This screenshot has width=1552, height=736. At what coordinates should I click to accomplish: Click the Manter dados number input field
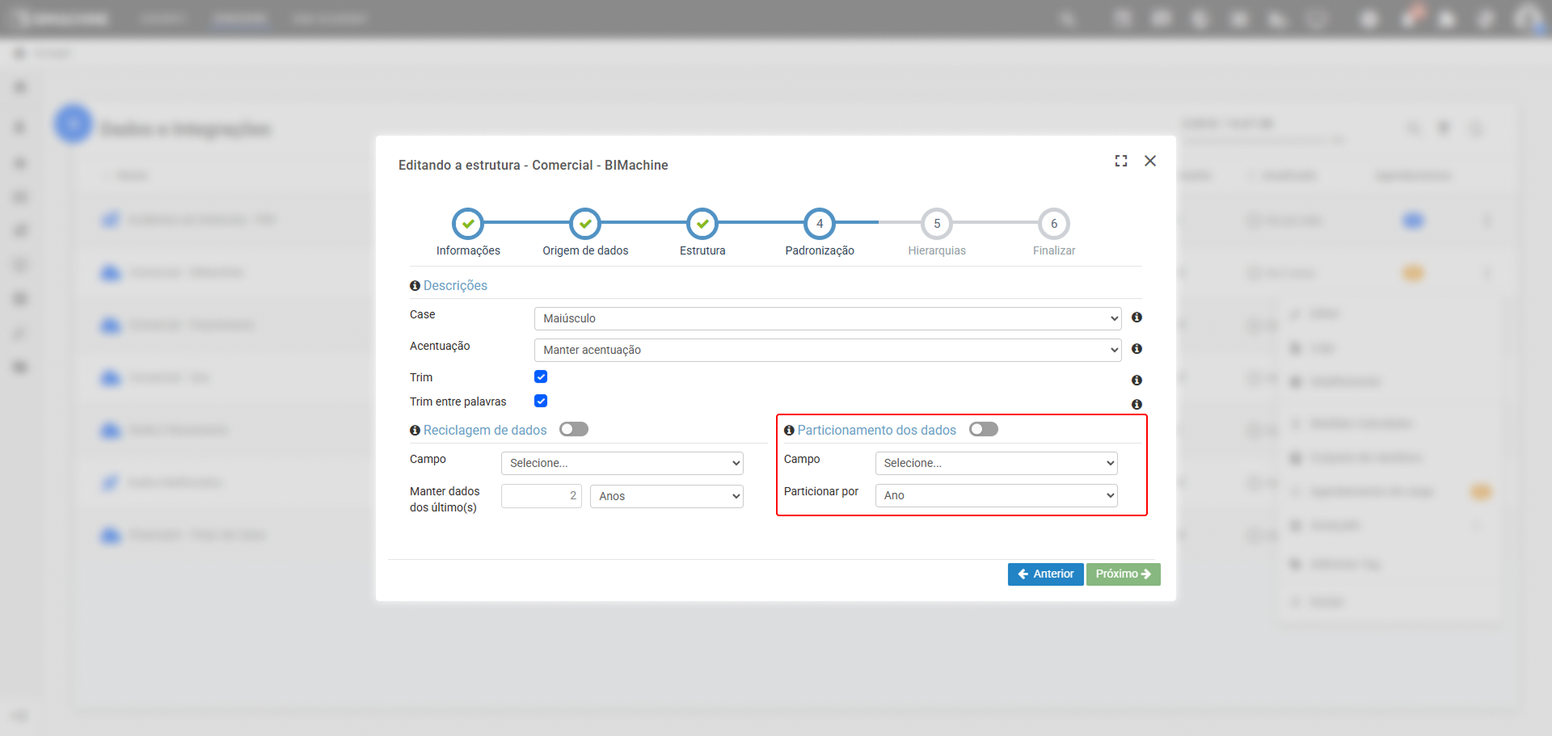541,496
